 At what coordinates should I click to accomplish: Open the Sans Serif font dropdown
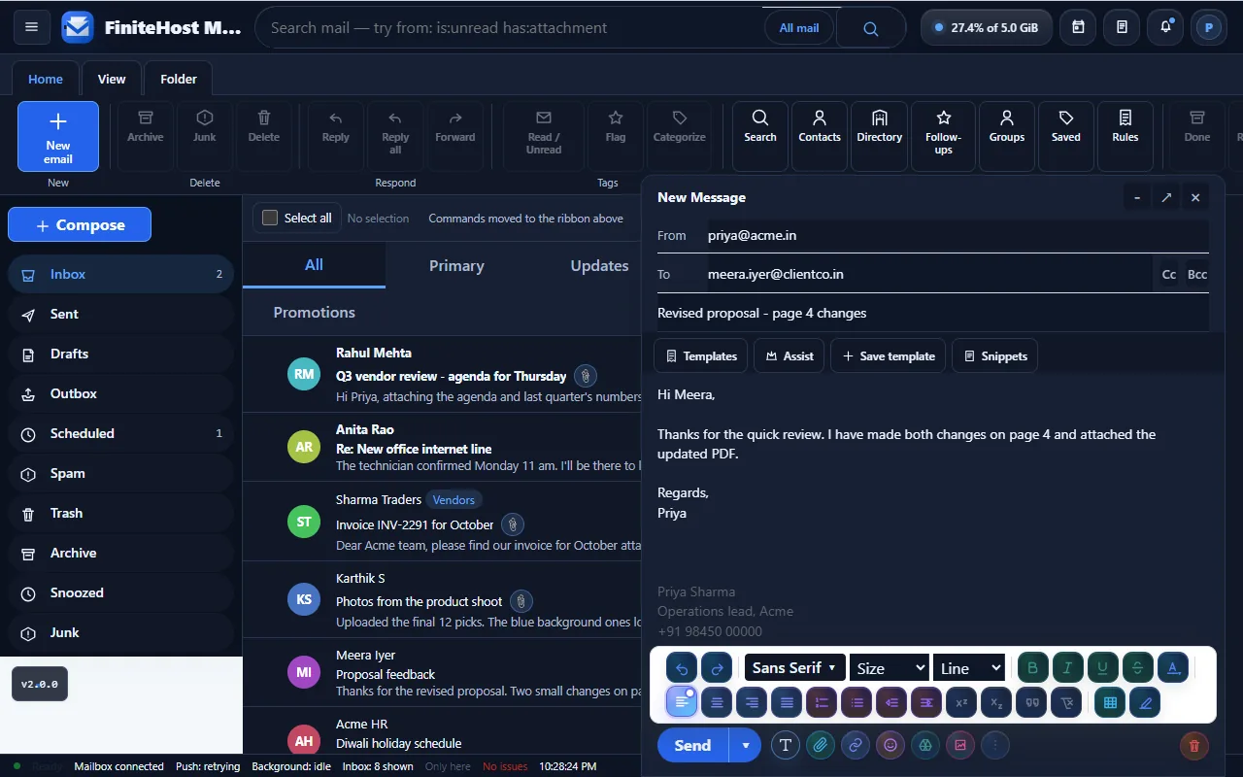794,667
